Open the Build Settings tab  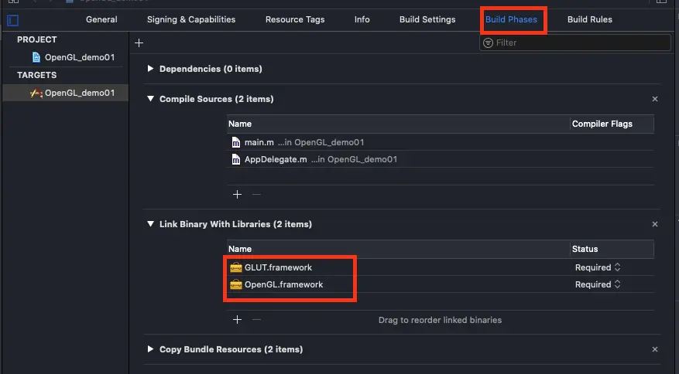click(x=427, y=19)
